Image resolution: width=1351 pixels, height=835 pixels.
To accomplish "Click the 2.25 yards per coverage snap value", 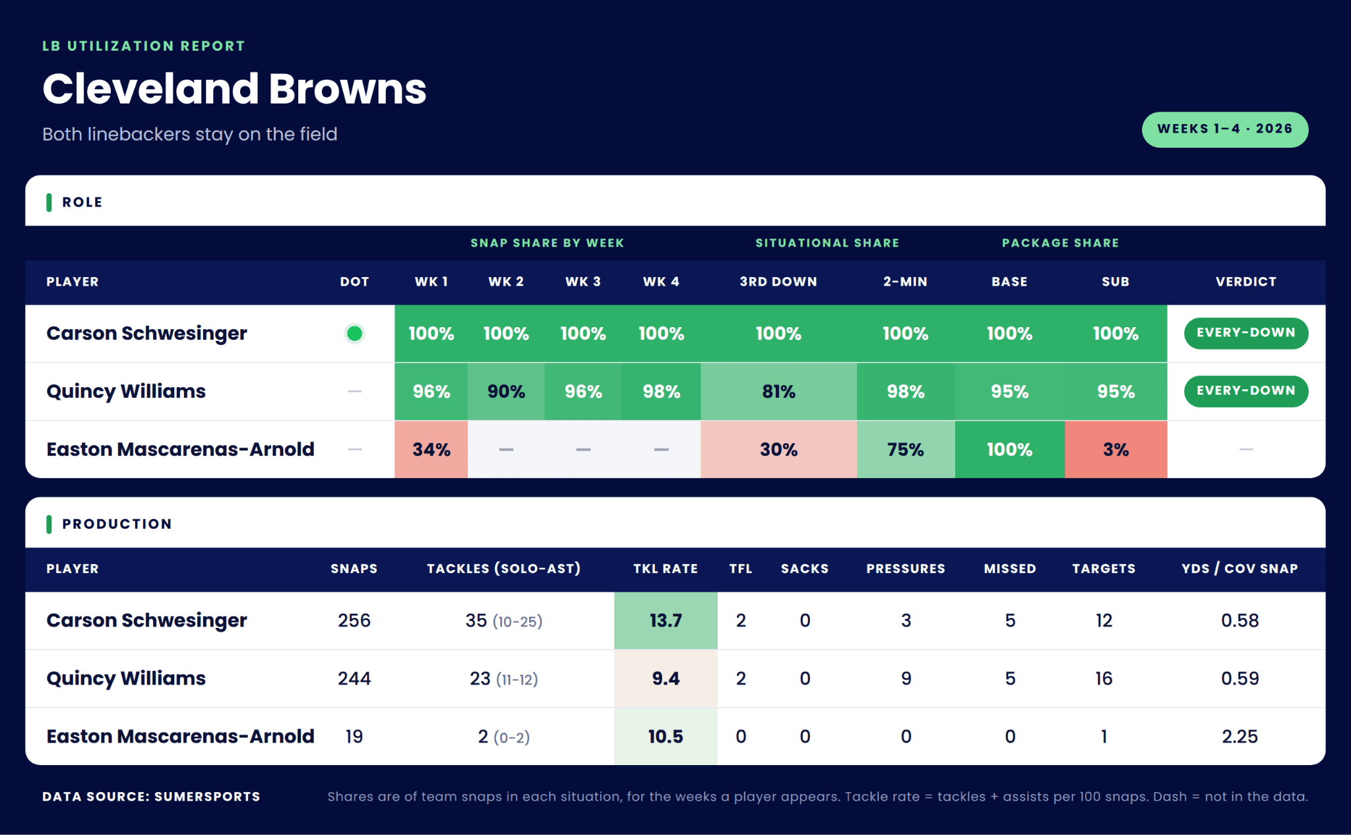I will (1240, 737).
